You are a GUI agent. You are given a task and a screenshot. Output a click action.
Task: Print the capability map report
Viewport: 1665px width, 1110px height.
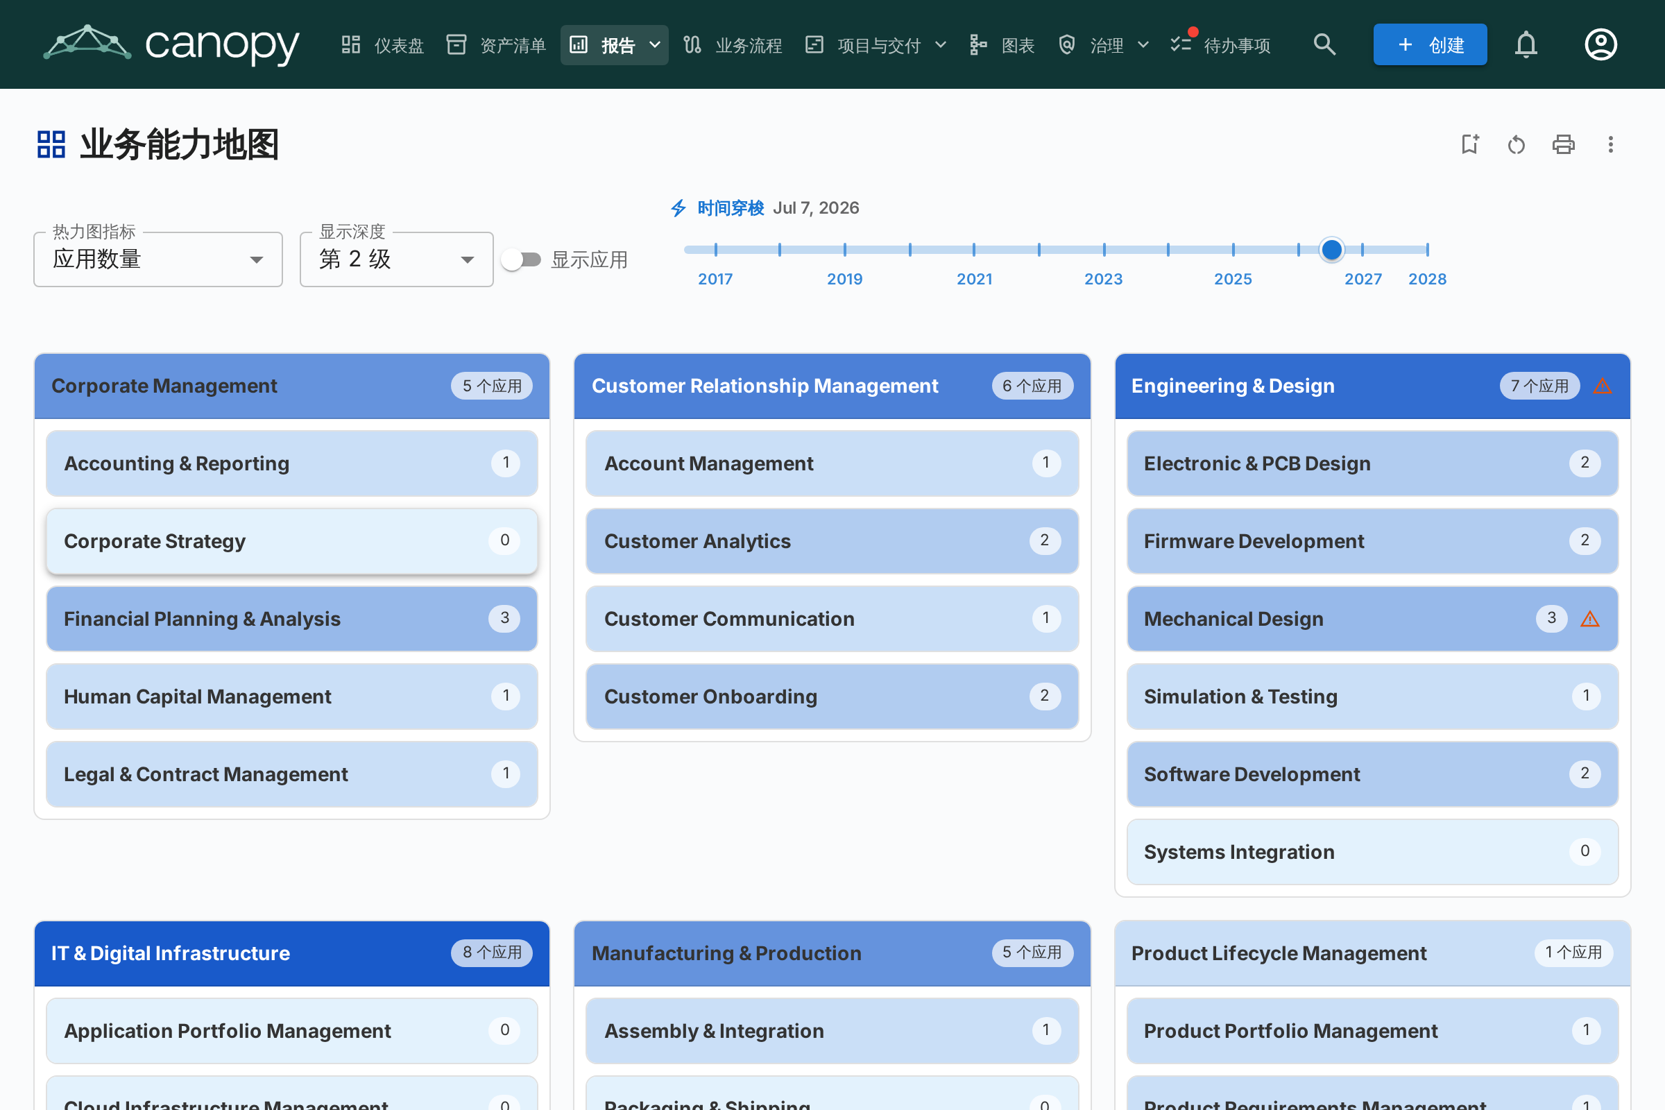[1564, 144]
